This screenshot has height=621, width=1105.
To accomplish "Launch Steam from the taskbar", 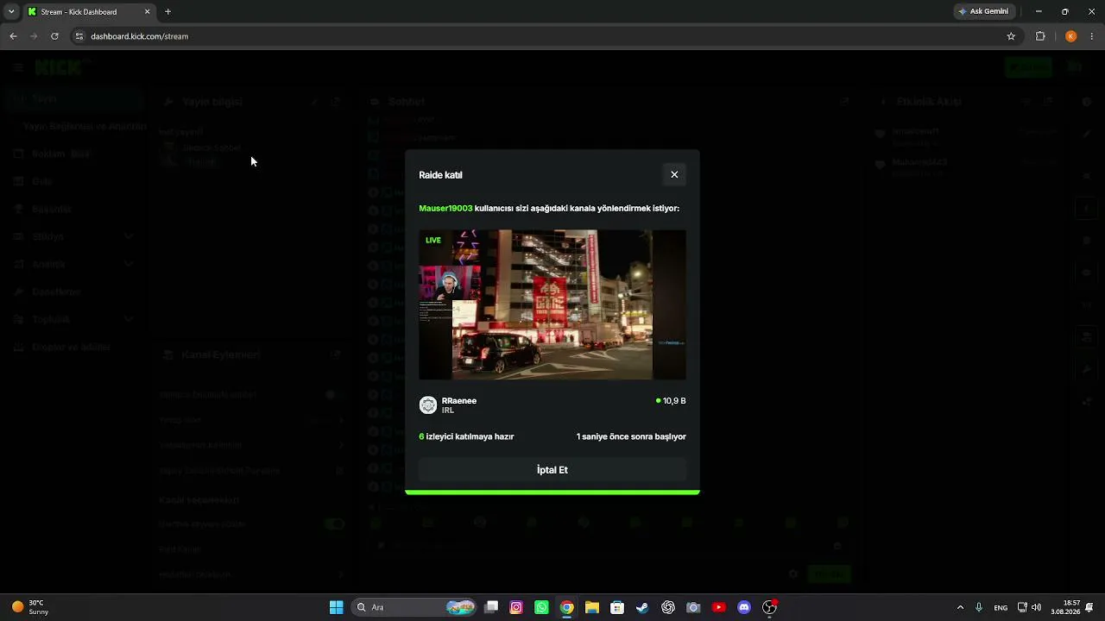I will (x=642, y=607).
